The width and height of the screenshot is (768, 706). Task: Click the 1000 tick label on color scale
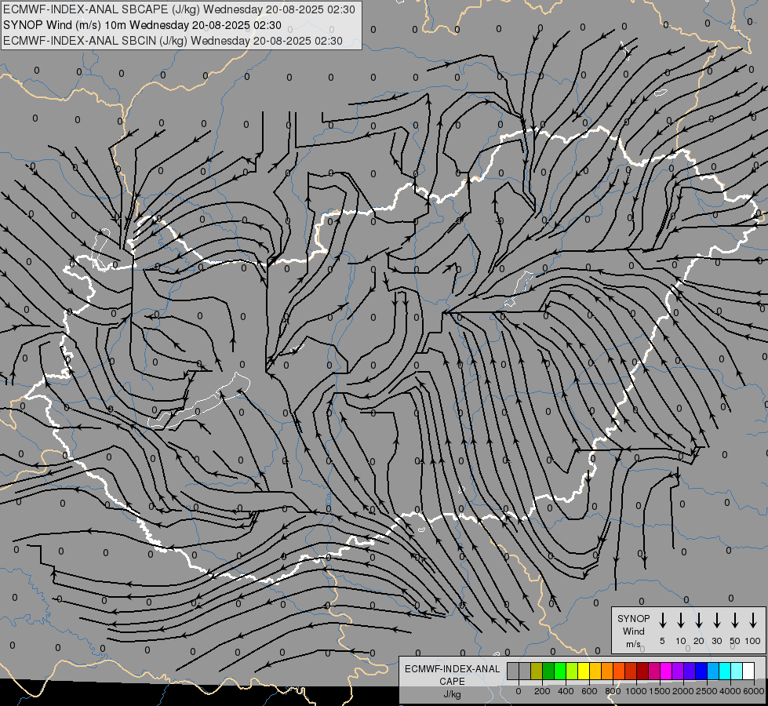point(636,691)
